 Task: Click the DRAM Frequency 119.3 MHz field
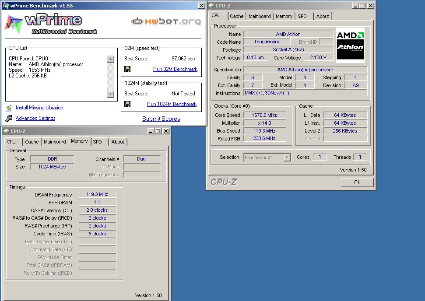pos(97,194)
